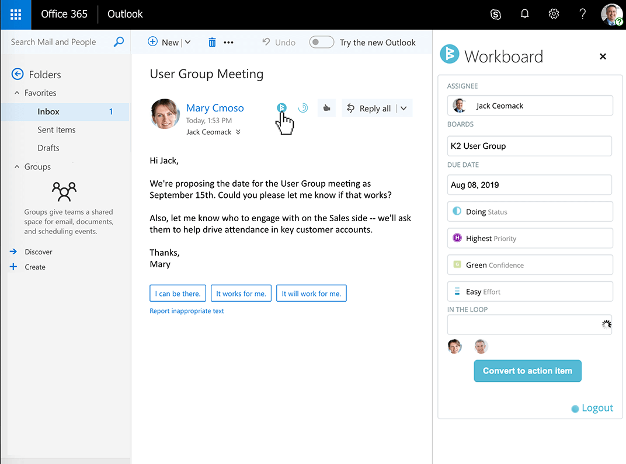Click the Reply all button
The height and width of the screenshot is (464, 626).
[x=368, y=108]
